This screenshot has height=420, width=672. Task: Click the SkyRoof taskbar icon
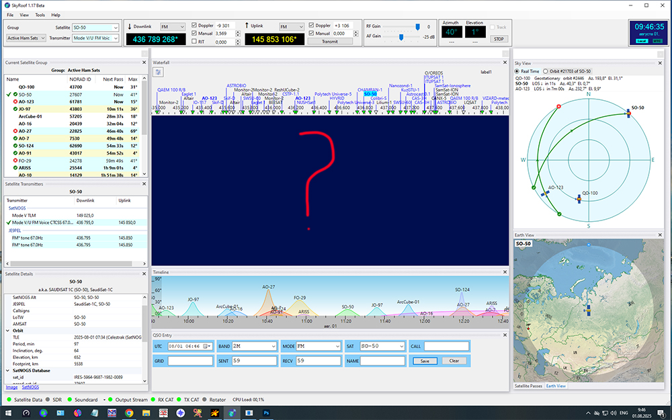coord(232,413)
